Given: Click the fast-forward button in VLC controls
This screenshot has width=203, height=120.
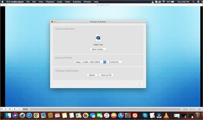Looking at the screenshot, I should (x=10, y=109).
